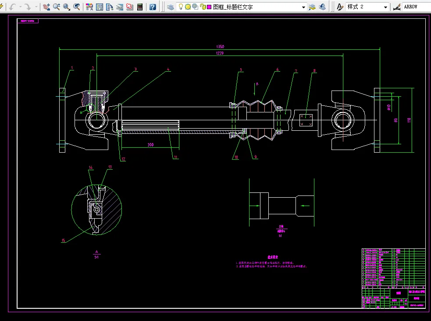Image resolution: width=431 pixels, height=321 pixels.
Task: Click part callout number 10
Action: pyautogui.click(x=236, y=157)
